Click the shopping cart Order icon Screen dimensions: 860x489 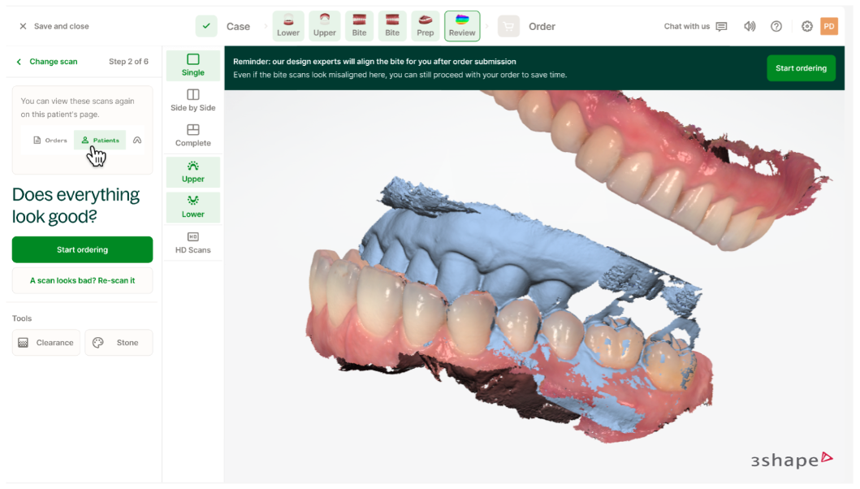pos(508,26)
